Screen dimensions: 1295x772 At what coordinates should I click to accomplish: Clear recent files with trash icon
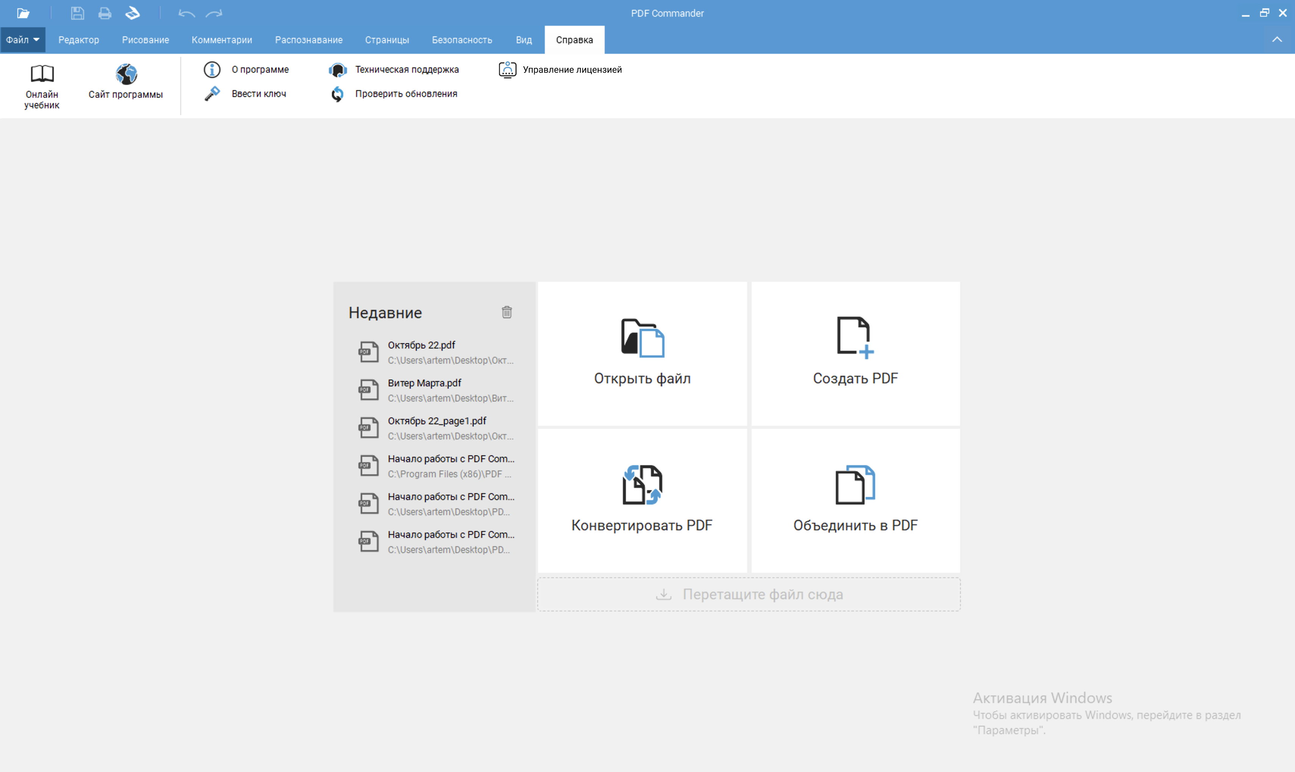507,312
